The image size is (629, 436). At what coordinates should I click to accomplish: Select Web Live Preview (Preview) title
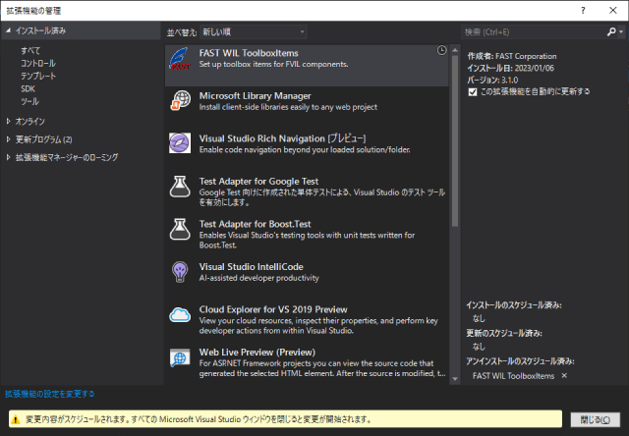coord(257,353)
